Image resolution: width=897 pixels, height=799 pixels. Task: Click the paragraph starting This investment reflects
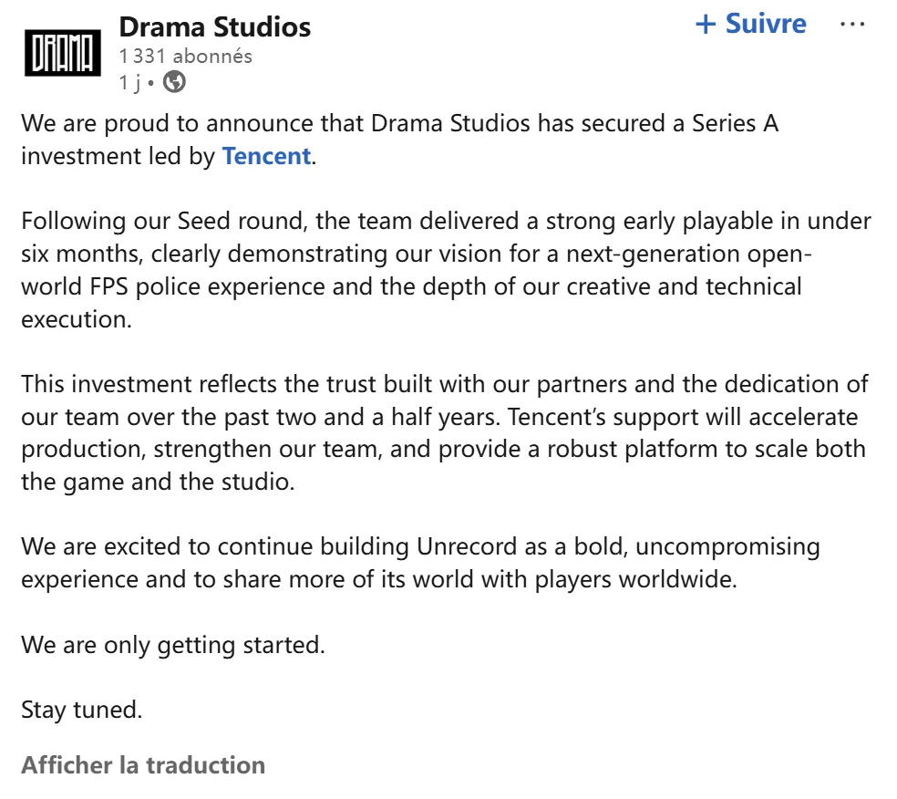(444, 432)
